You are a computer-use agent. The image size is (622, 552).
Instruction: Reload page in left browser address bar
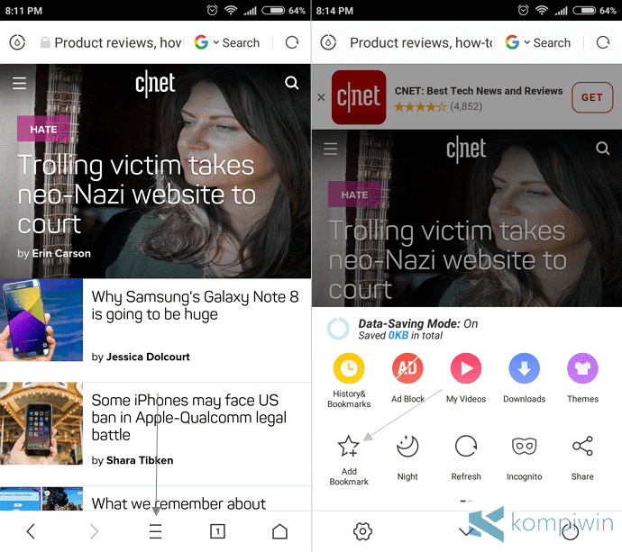292,42
